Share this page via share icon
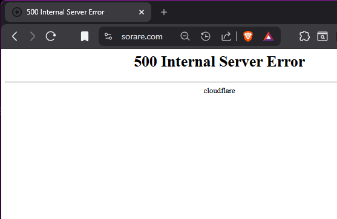The width and height of the screenshot is (337, 219). [226, 36]
